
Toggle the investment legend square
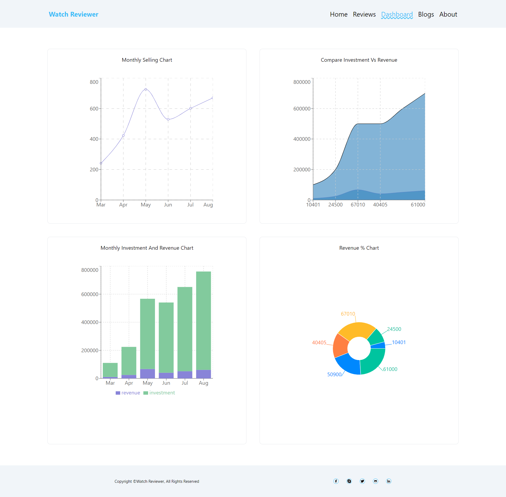146,393
